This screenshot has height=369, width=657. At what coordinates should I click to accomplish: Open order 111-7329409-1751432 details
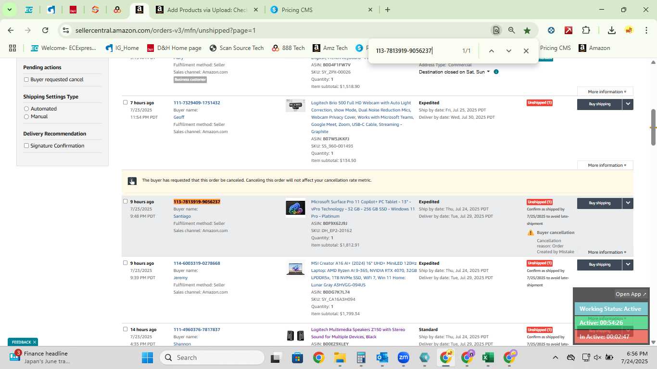pyautogui.click(x=197, y=103)
